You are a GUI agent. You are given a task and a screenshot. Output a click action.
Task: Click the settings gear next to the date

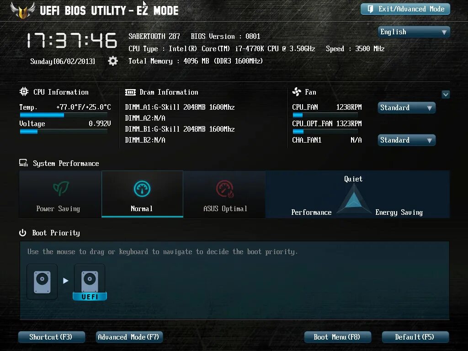(x=112, y=60)
